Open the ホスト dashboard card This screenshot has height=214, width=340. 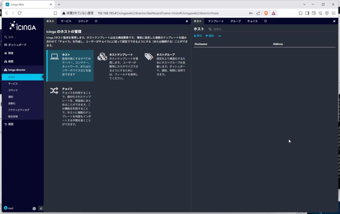click(70, 66)
